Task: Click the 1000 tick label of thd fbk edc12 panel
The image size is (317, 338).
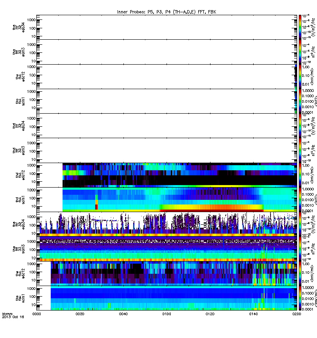Action: click(31, 166)
